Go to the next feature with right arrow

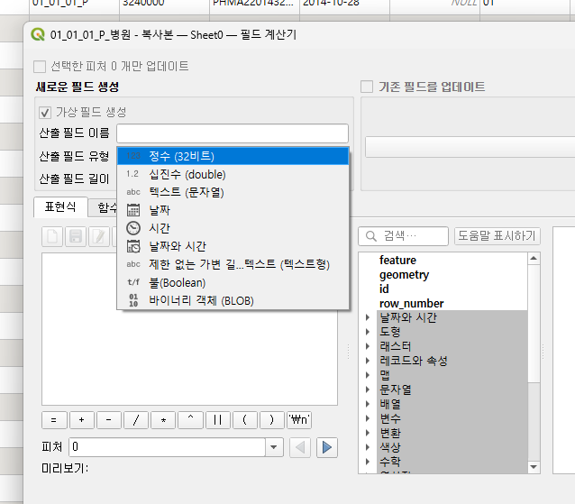pyautogui.click(x=327, y=447)
